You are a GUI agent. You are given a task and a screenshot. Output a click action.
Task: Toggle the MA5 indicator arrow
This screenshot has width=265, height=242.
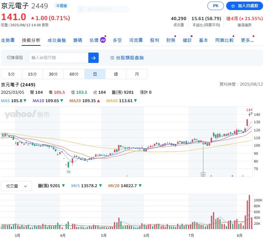25,101
